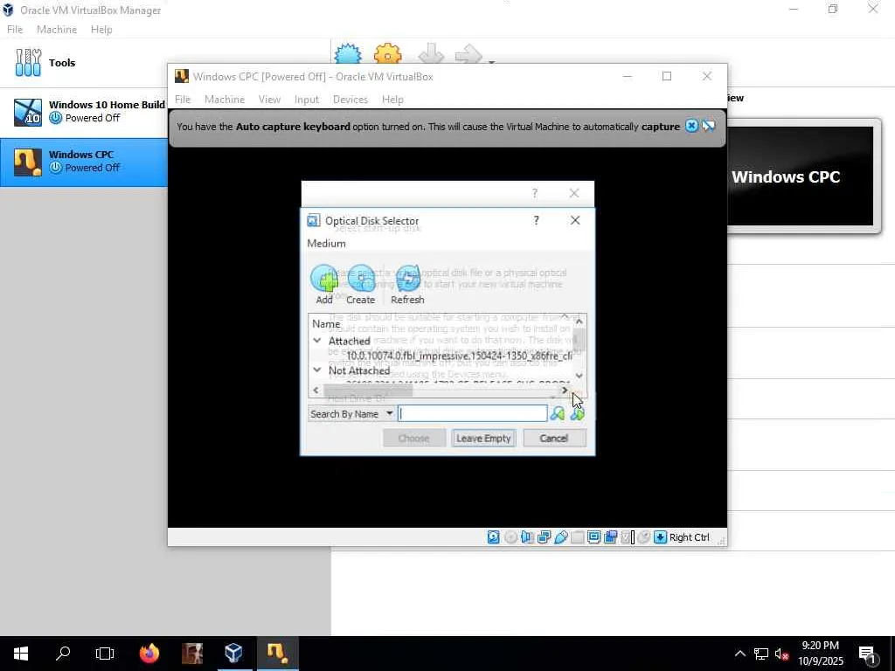Image resolution: width=895 pixels, height=671 pixels.
Task: Click the Name column header
Action: 326,323
